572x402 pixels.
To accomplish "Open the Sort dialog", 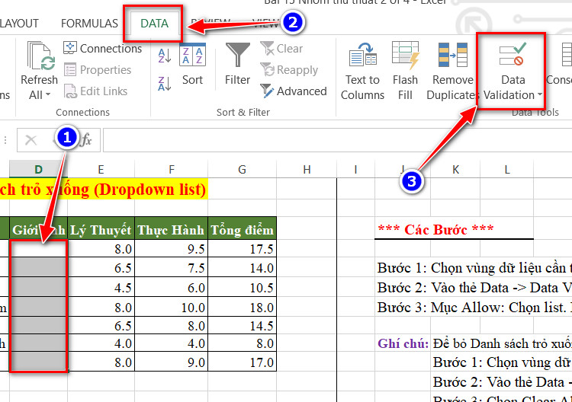I will (x=193, y=64).
